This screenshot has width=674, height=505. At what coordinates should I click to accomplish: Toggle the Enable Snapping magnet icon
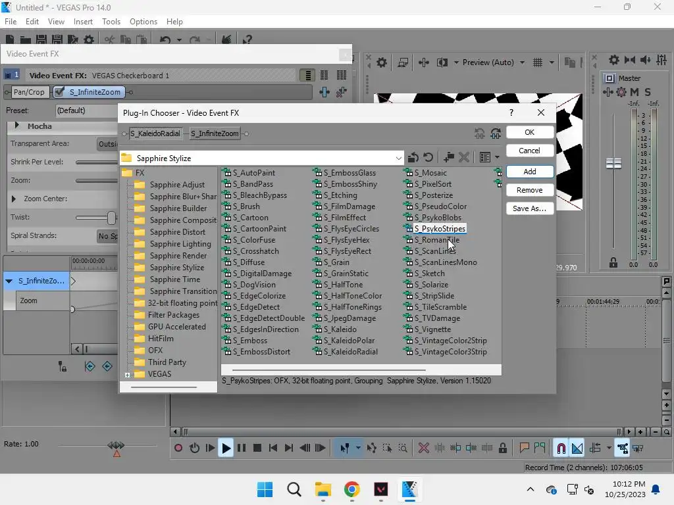(x=561, y=448)
